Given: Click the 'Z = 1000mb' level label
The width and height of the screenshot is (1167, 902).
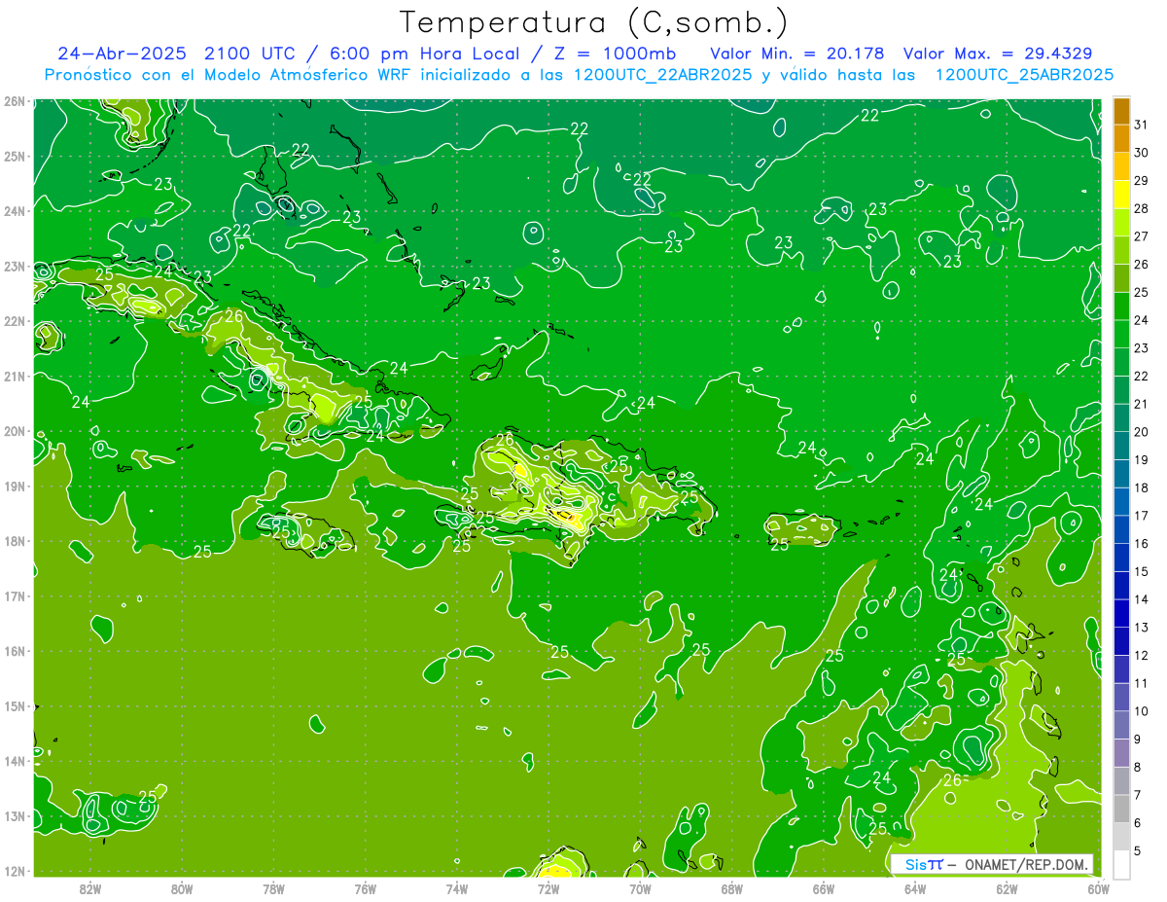Looking at the screenshot, I should coord(615,53).
